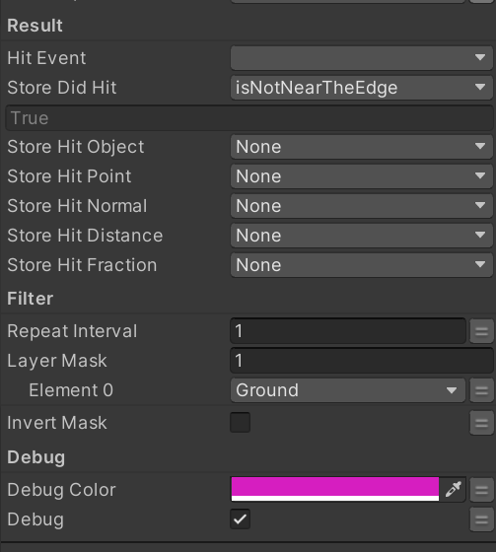This screenshot has width=496, height=552.
Task: Pick debug color with eyedropper icon
Action: (453, 489)
